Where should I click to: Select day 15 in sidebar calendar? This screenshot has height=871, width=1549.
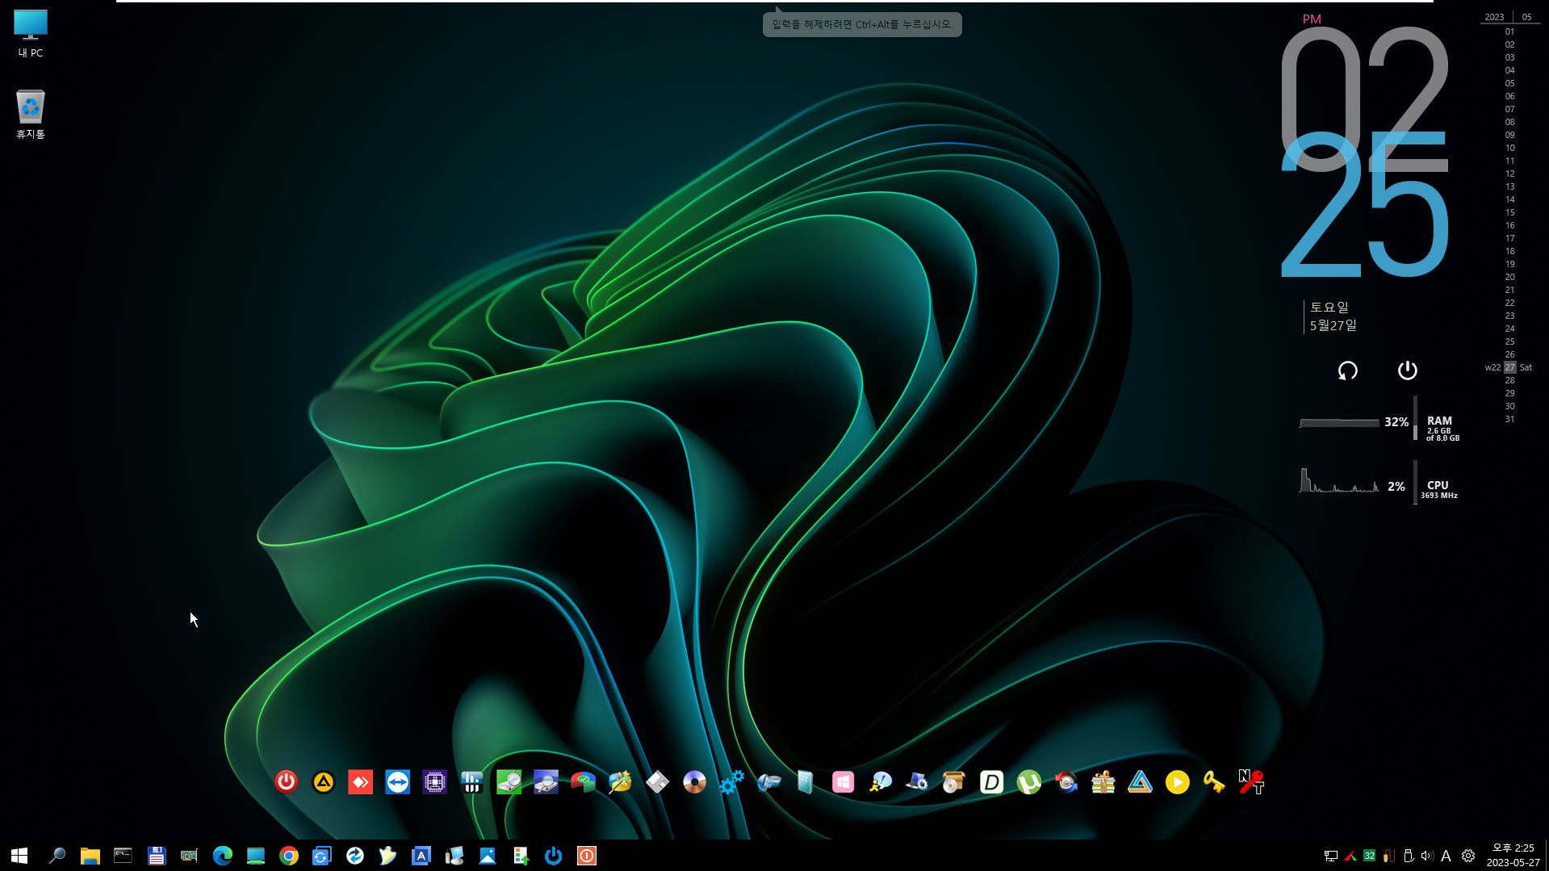1509,212
